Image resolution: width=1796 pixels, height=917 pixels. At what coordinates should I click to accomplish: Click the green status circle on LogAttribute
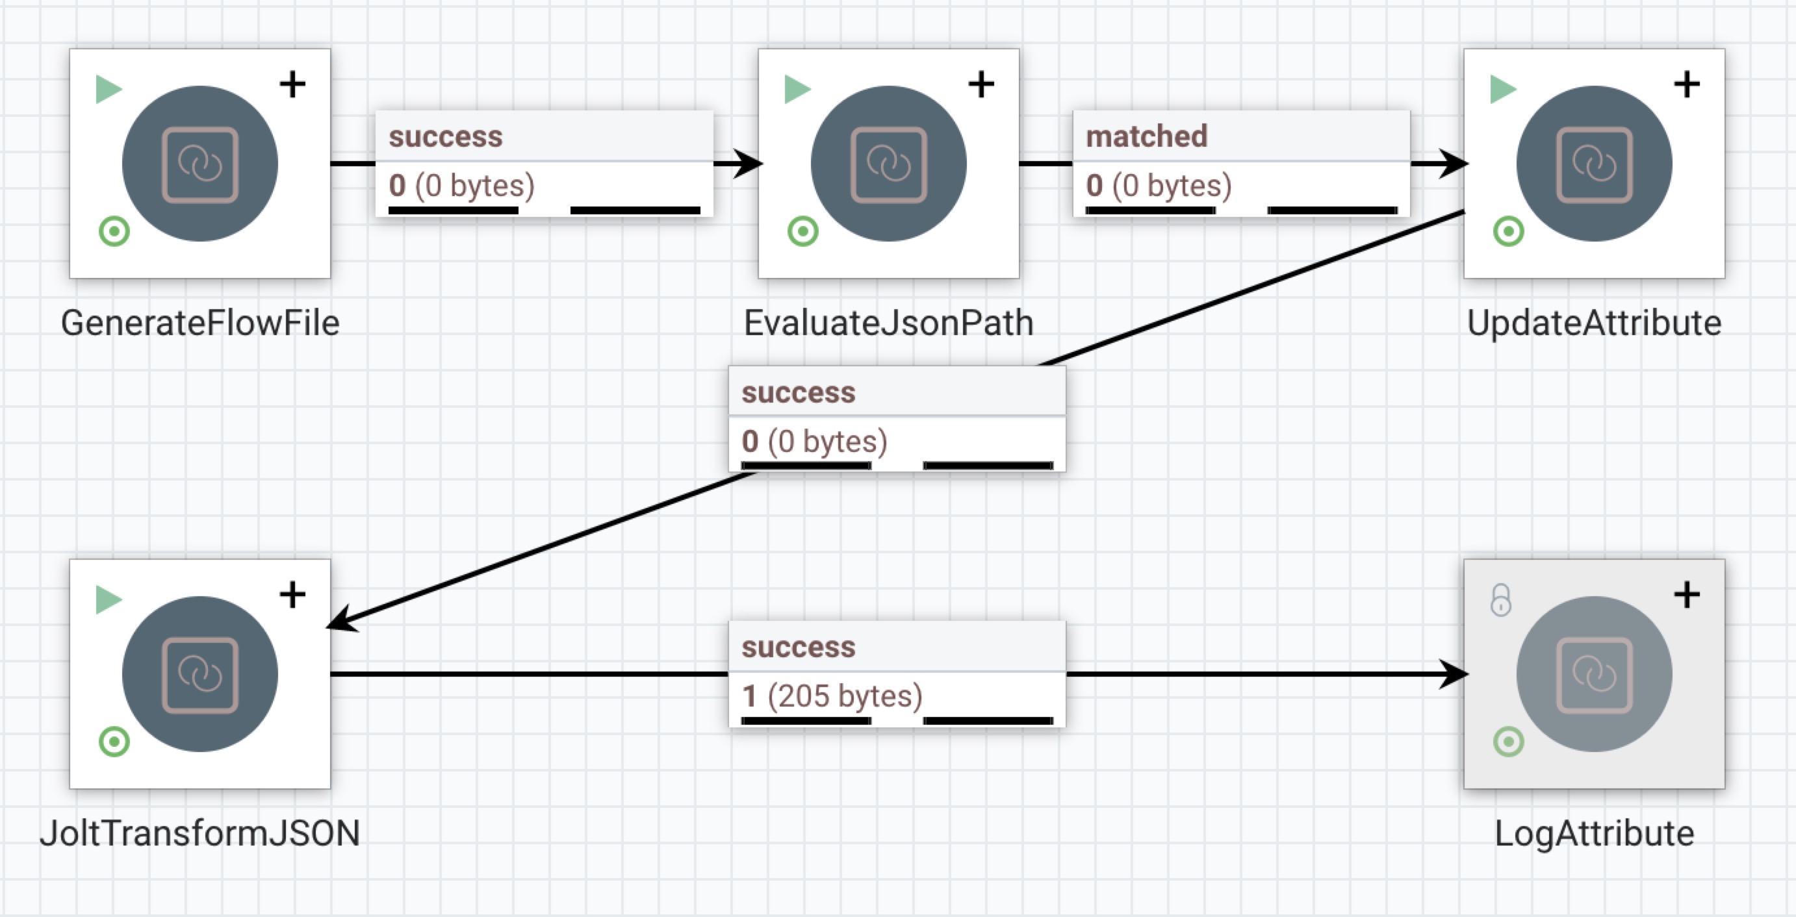coord(1508,742)
